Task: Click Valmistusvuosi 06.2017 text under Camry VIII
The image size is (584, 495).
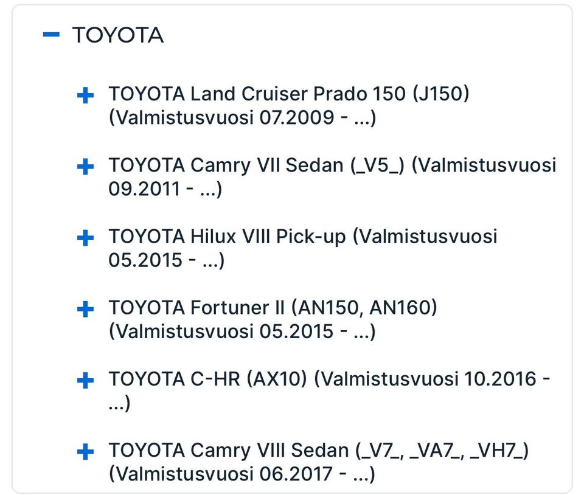Action: point(242,474)
